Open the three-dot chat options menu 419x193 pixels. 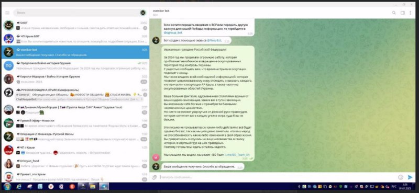tap(411, 13)
